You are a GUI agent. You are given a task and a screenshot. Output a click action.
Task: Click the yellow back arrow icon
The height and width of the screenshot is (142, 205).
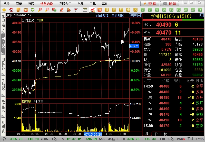pos(4,10)
